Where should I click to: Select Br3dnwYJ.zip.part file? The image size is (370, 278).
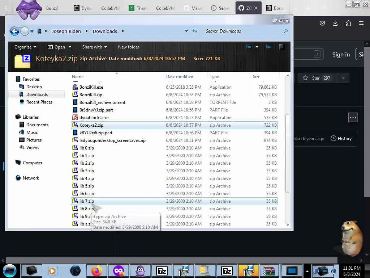96,110
